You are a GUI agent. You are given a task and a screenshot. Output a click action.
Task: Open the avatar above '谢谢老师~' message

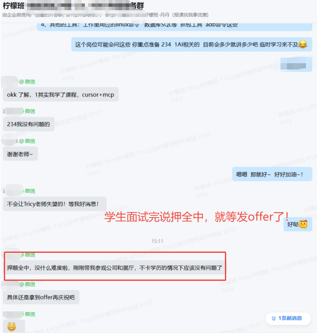coord(9,140)
